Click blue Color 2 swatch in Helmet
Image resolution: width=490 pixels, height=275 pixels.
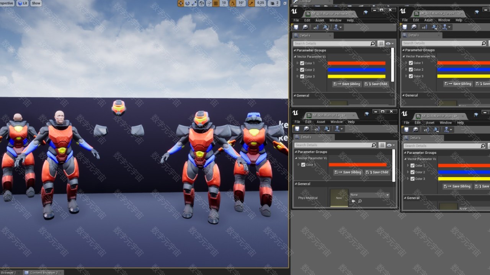click(x=356, y=70)
